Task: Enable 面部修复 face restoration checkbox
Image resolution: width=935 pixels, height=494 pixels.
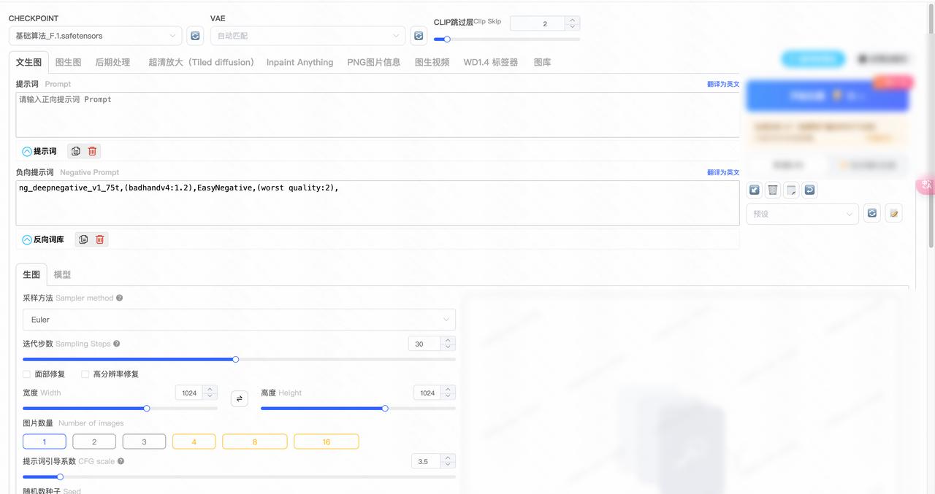Action: [x=27, y=374]
